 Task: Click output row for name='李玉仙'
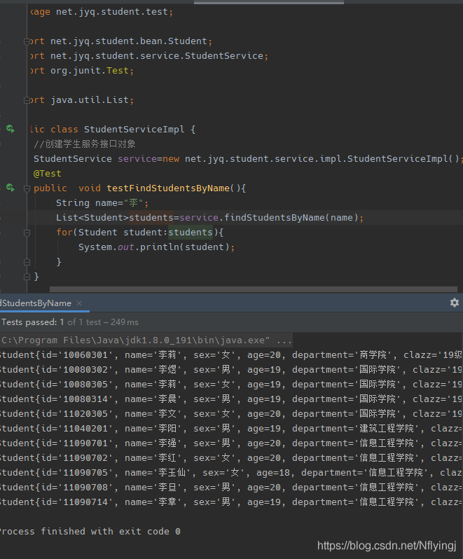[x=231, y=473]
